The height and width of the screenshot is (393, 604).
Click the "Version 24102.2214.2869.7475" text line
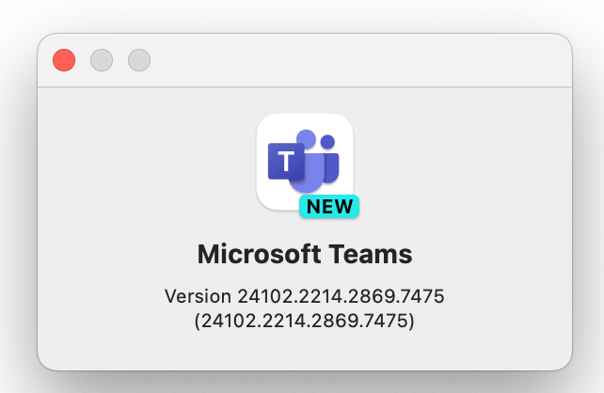(x=305, y=296)
